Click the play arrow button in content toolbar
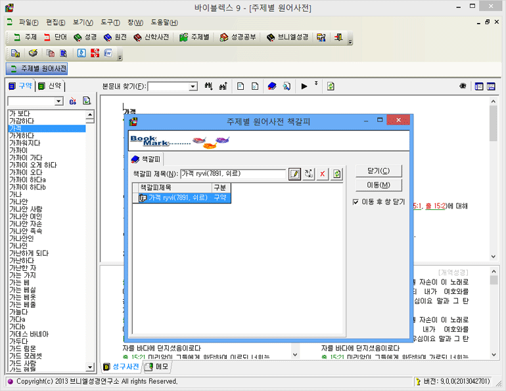The image size is (506, 391). pyautogui.click(x=304, y=86)
